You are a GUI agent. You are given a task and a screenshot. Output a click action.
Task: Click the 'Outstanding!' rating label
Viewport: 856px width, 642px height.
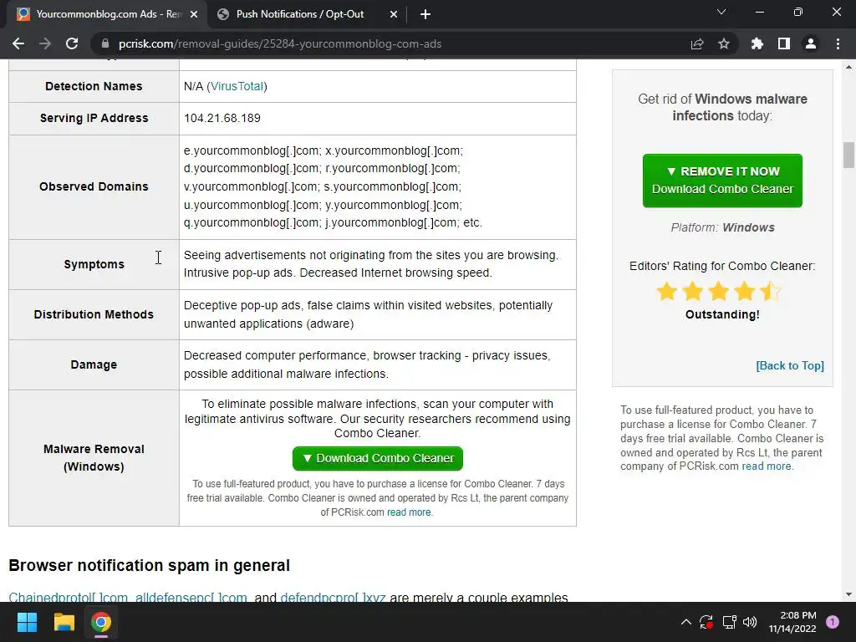pyautogui.click(x=722, y=314)
